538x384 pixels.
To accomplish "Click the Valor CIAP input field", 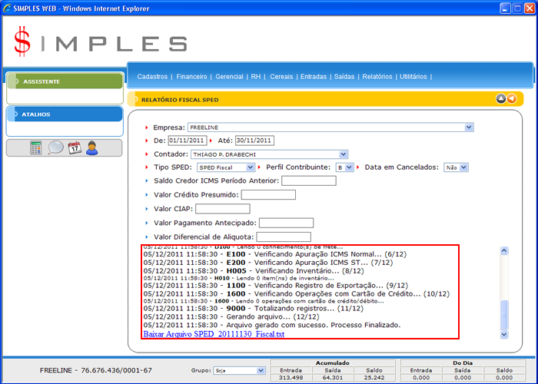I will tap(223, 209).
